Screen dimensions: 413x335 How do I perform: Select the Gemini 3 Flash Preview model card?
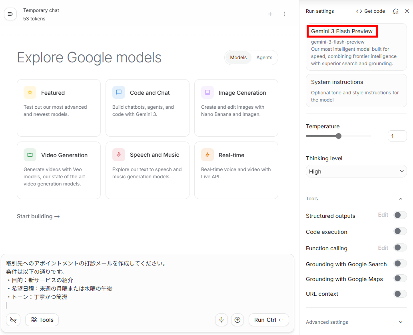tap(356, 47)
